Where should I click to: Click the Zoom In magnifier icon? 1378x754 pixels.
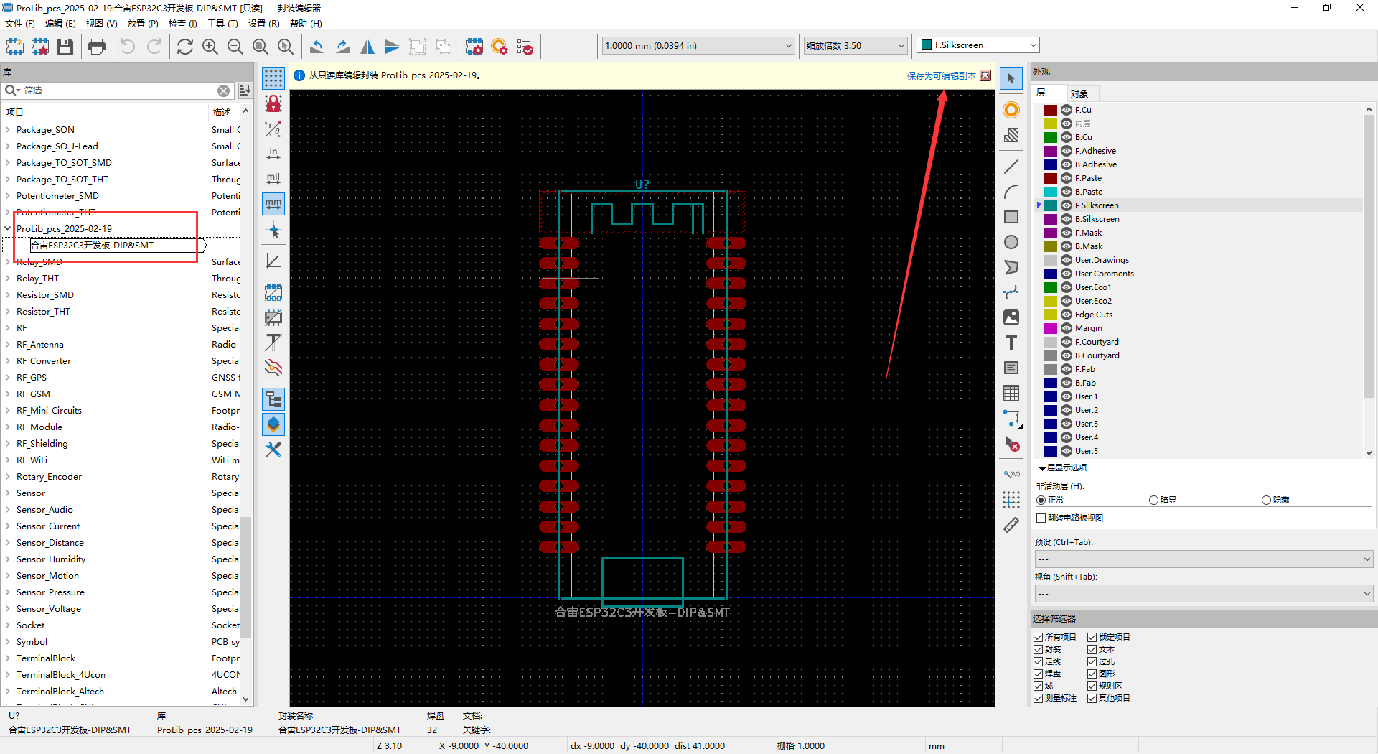210,47
